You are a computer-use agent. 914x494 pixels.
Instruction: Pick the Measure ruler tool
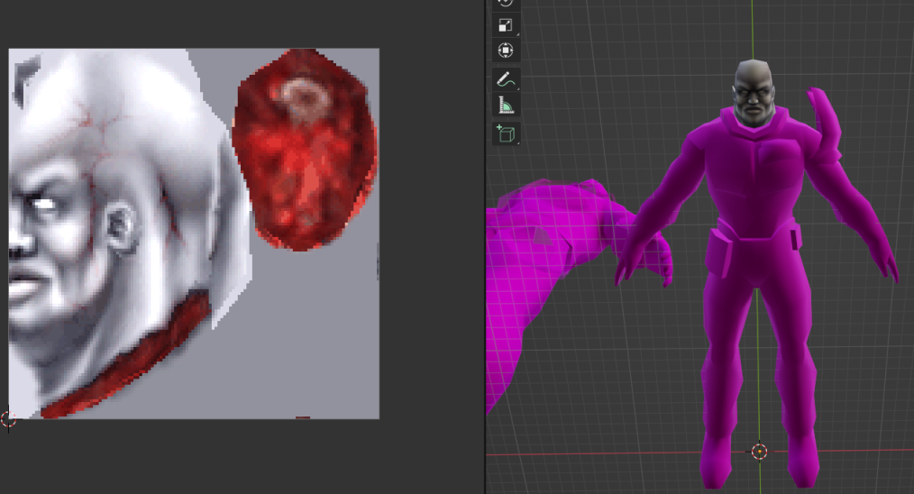506,106
